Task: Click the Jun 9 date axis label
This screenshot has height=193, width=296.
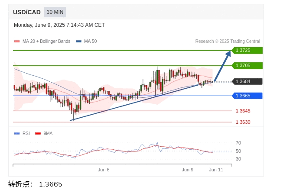Action: pos(188,170)
